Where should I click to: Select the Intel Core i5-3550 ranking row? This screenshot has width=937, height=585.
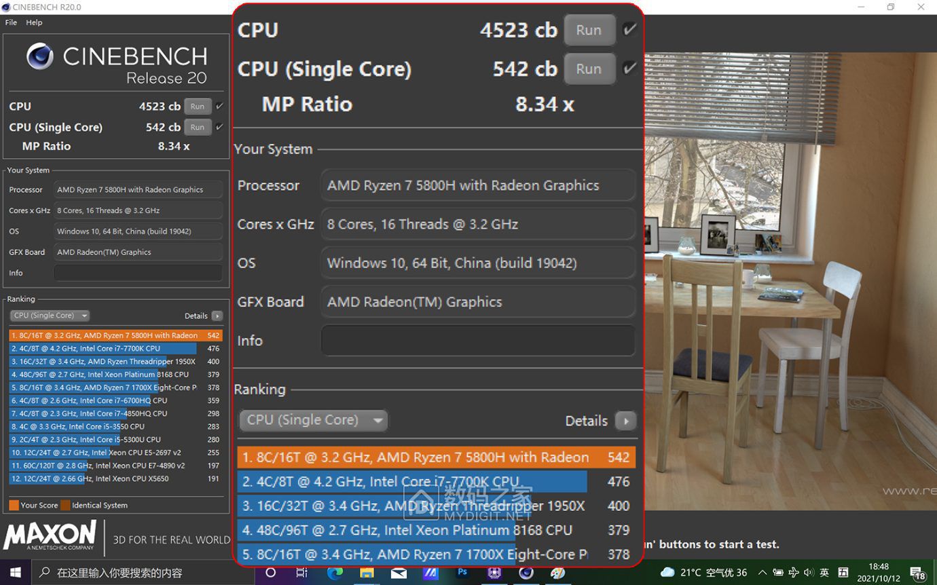coord(115,426)
